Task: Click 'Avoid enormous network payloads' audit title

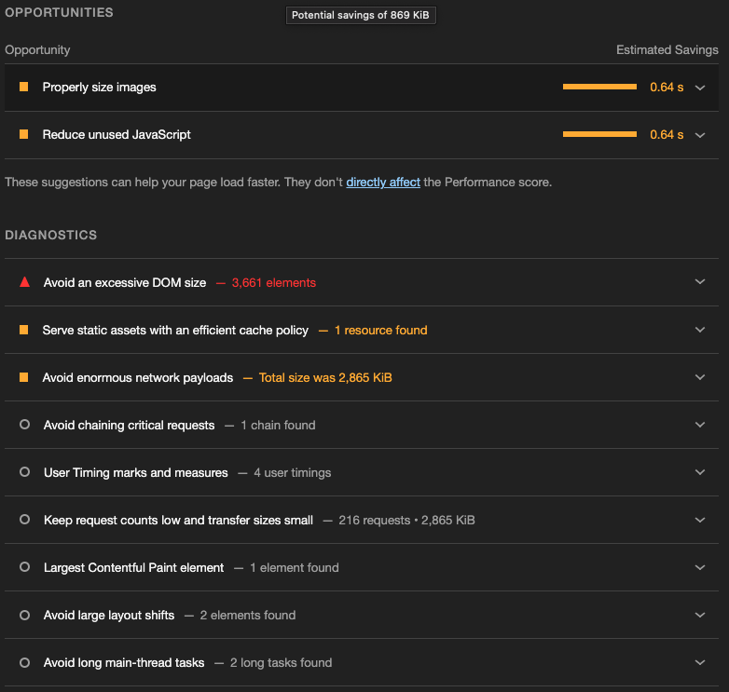Action: tap(138, 377)
